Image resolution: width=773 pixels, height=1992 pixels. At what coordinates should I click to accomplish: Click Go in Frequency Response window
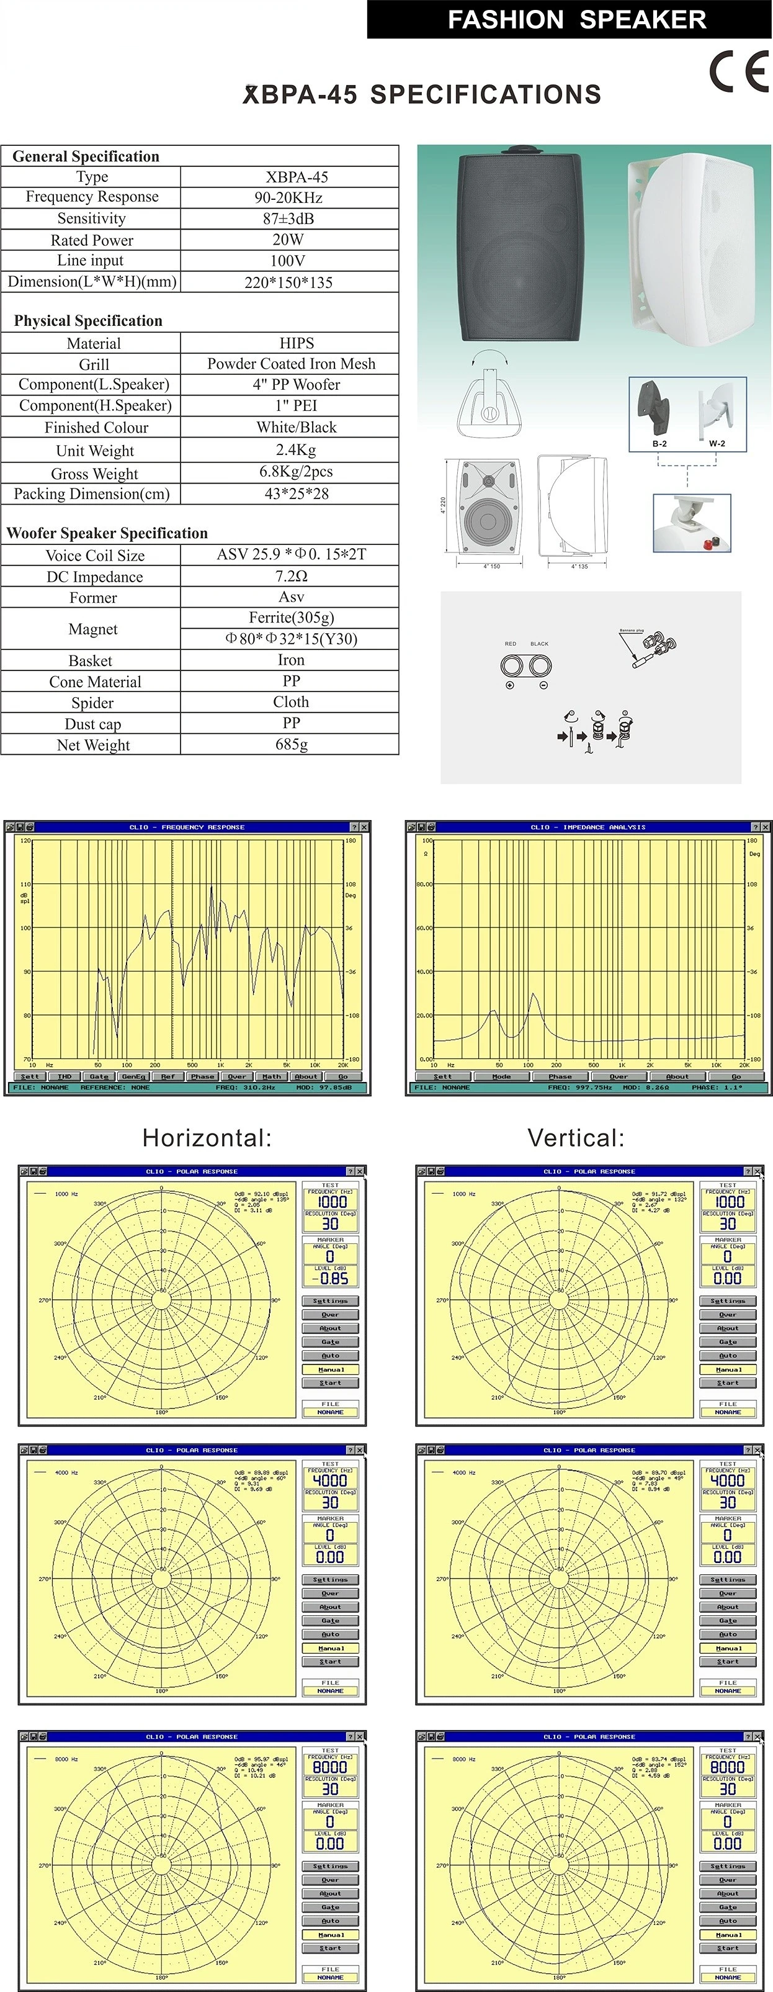coord(342,1076)
